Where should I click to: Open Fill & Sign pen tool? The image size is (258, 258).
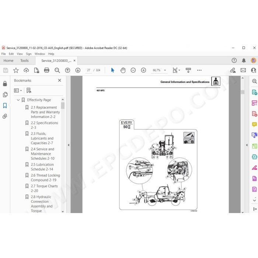coord(254,168)
